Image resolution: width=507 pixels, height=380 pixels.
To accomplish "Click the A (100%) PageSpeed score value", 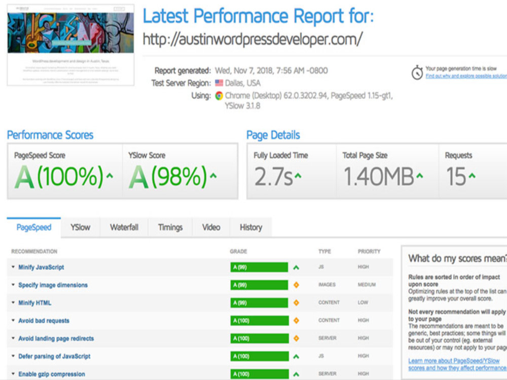I will click(x=59, y=176).
